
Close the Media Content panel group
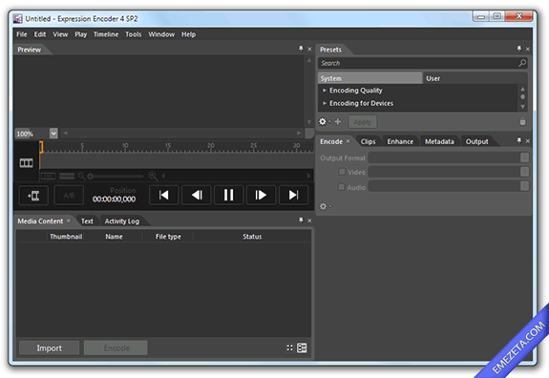pyautogui.click(x=309, y=220)
